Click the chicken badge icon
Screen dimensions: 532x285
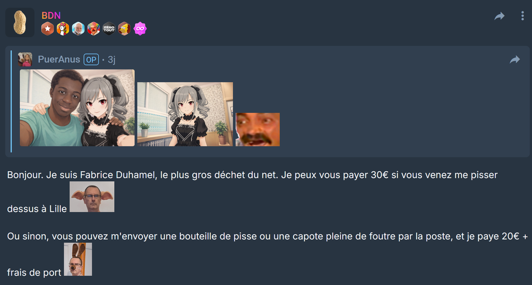pyautogui.click(x=63, y=29)
